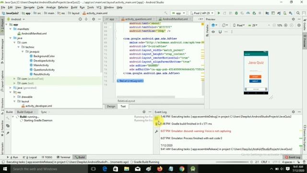Open Chrome from the taskbar
Screen dimensions: 307x173
pyautogui.click(x=182, y=169)
